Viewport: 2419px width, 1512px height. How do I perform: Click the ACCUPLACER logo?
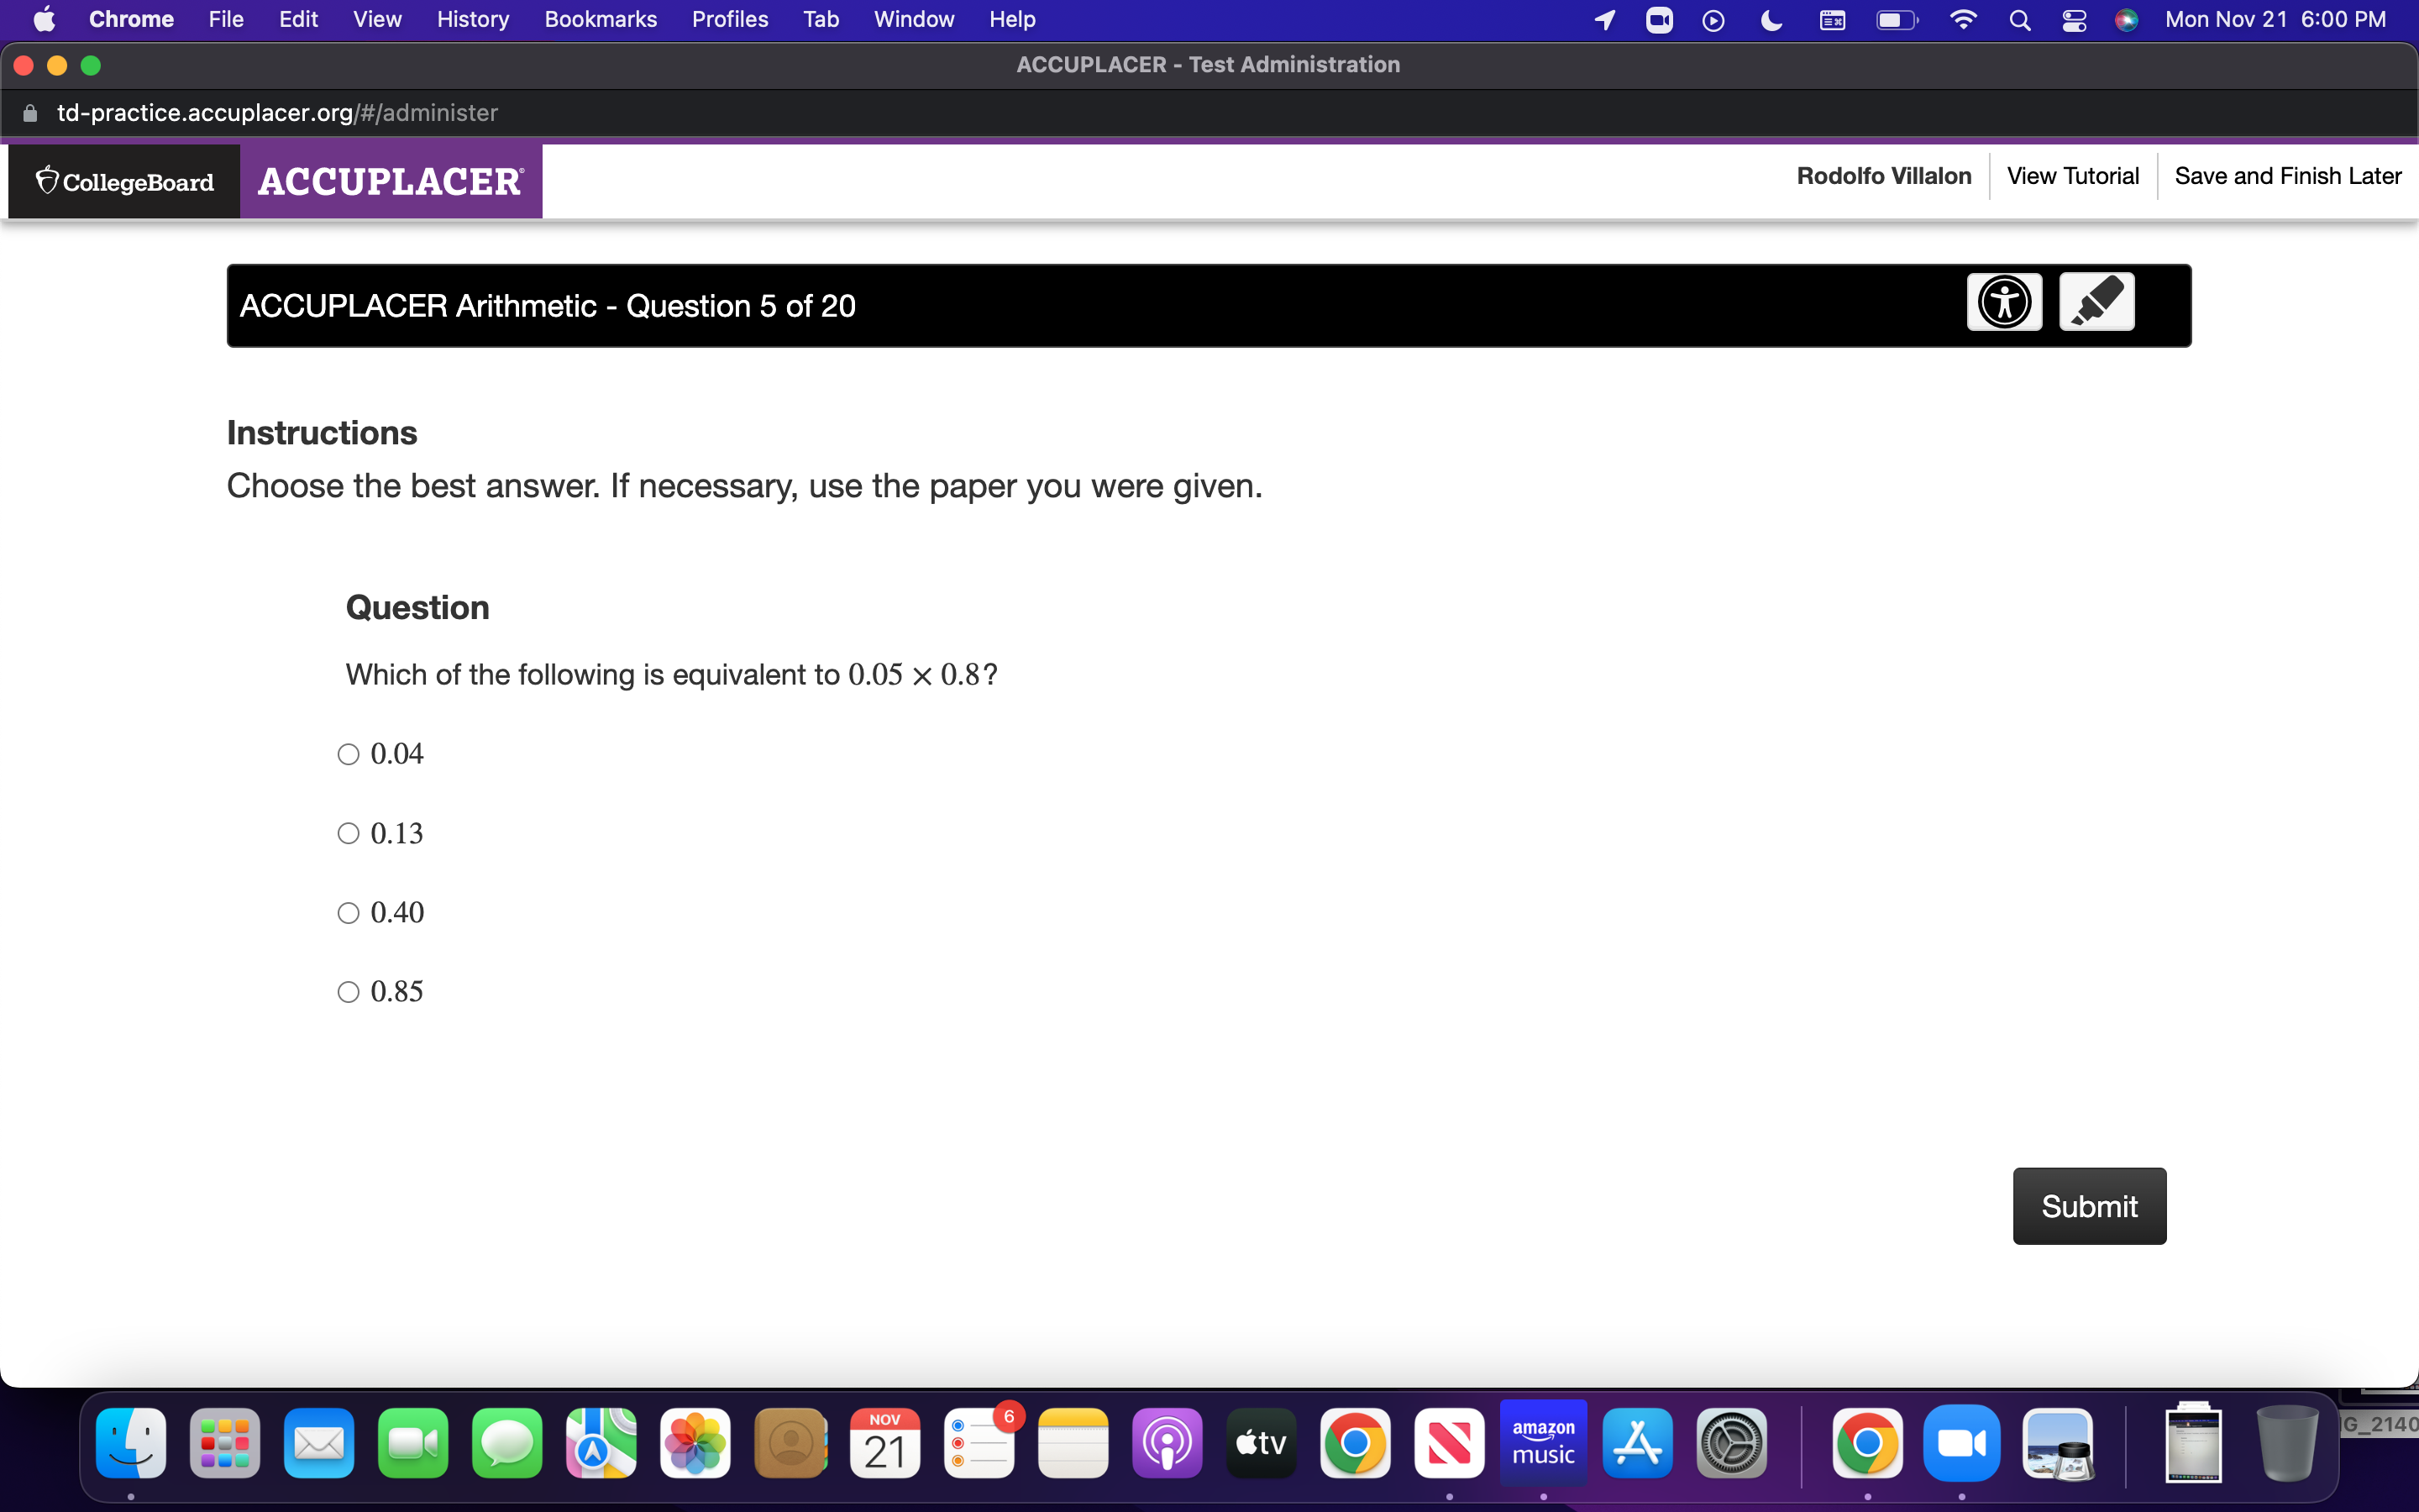pyautogui.click(x=391, y=181)
